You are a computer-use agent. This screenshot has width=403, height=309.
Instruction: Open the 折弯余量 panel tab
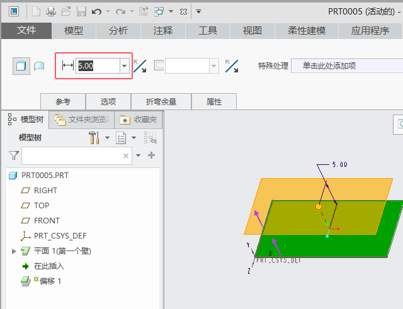coord(161,102)
